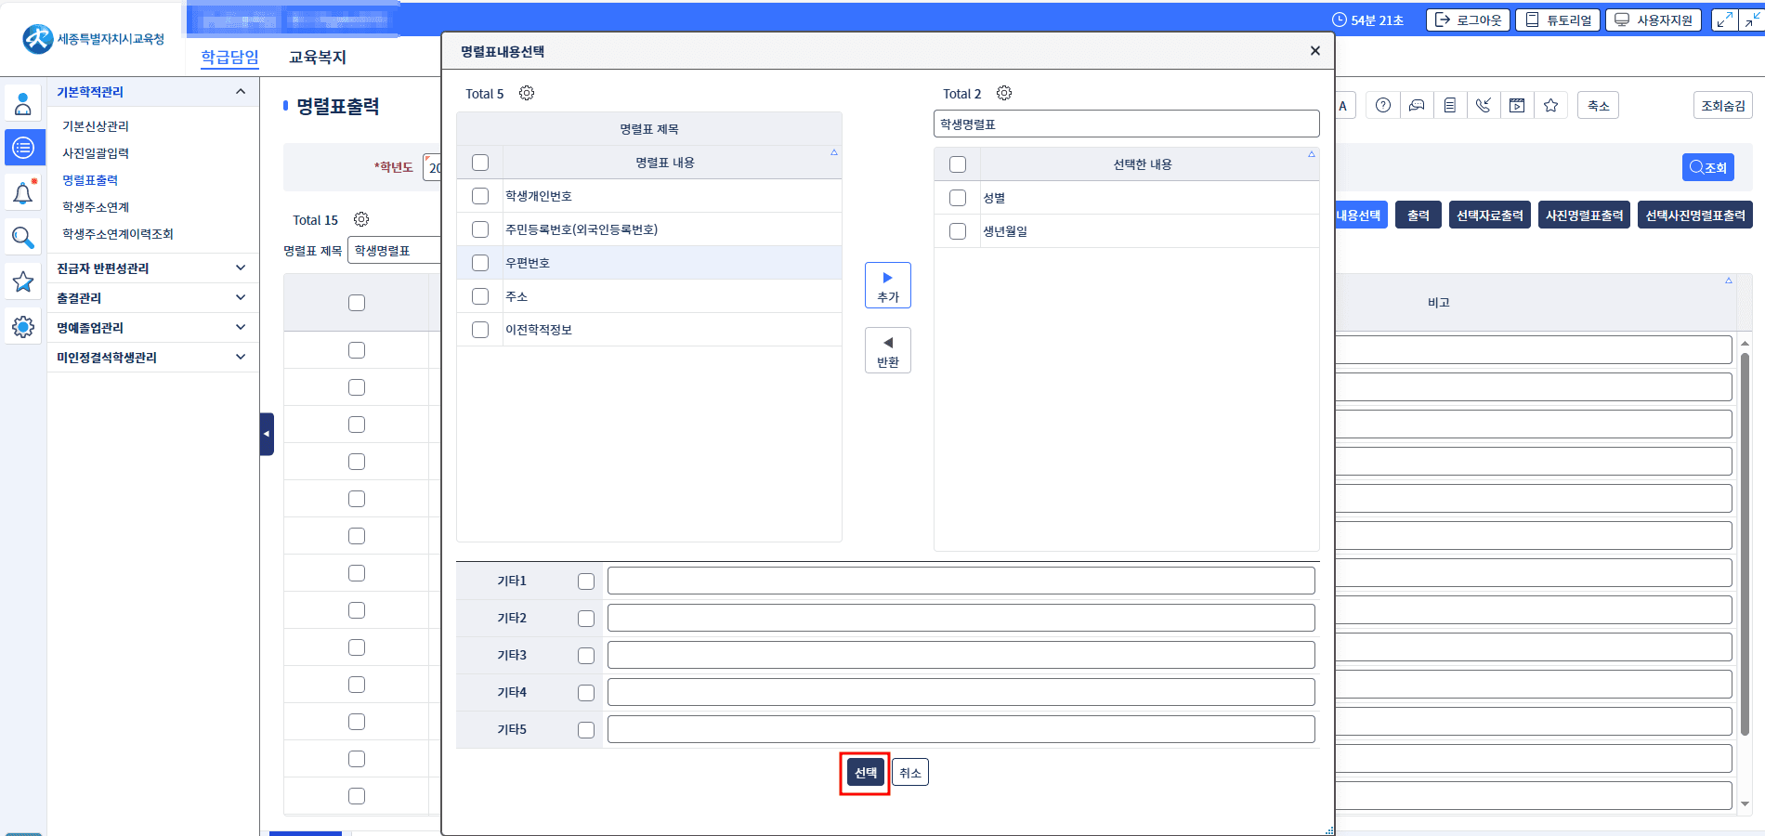The image size is (1765, 836).
Task: Check the 주소 checkbox
Action: coord(480,296)
